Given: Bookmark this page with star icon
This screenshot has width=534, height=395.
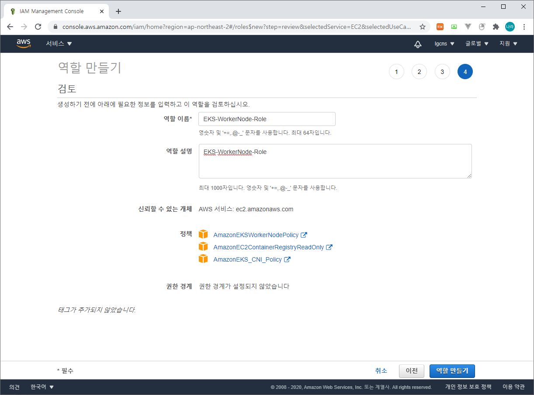Looking at the screenshot, I should [x=423, y=27].
